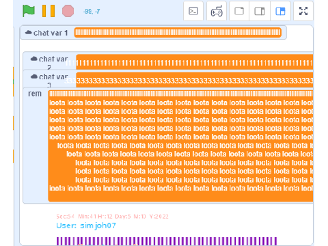Screen dimensions: 328x246
Task: Open the gamepad controller settings
Action: tap(217, 11)
